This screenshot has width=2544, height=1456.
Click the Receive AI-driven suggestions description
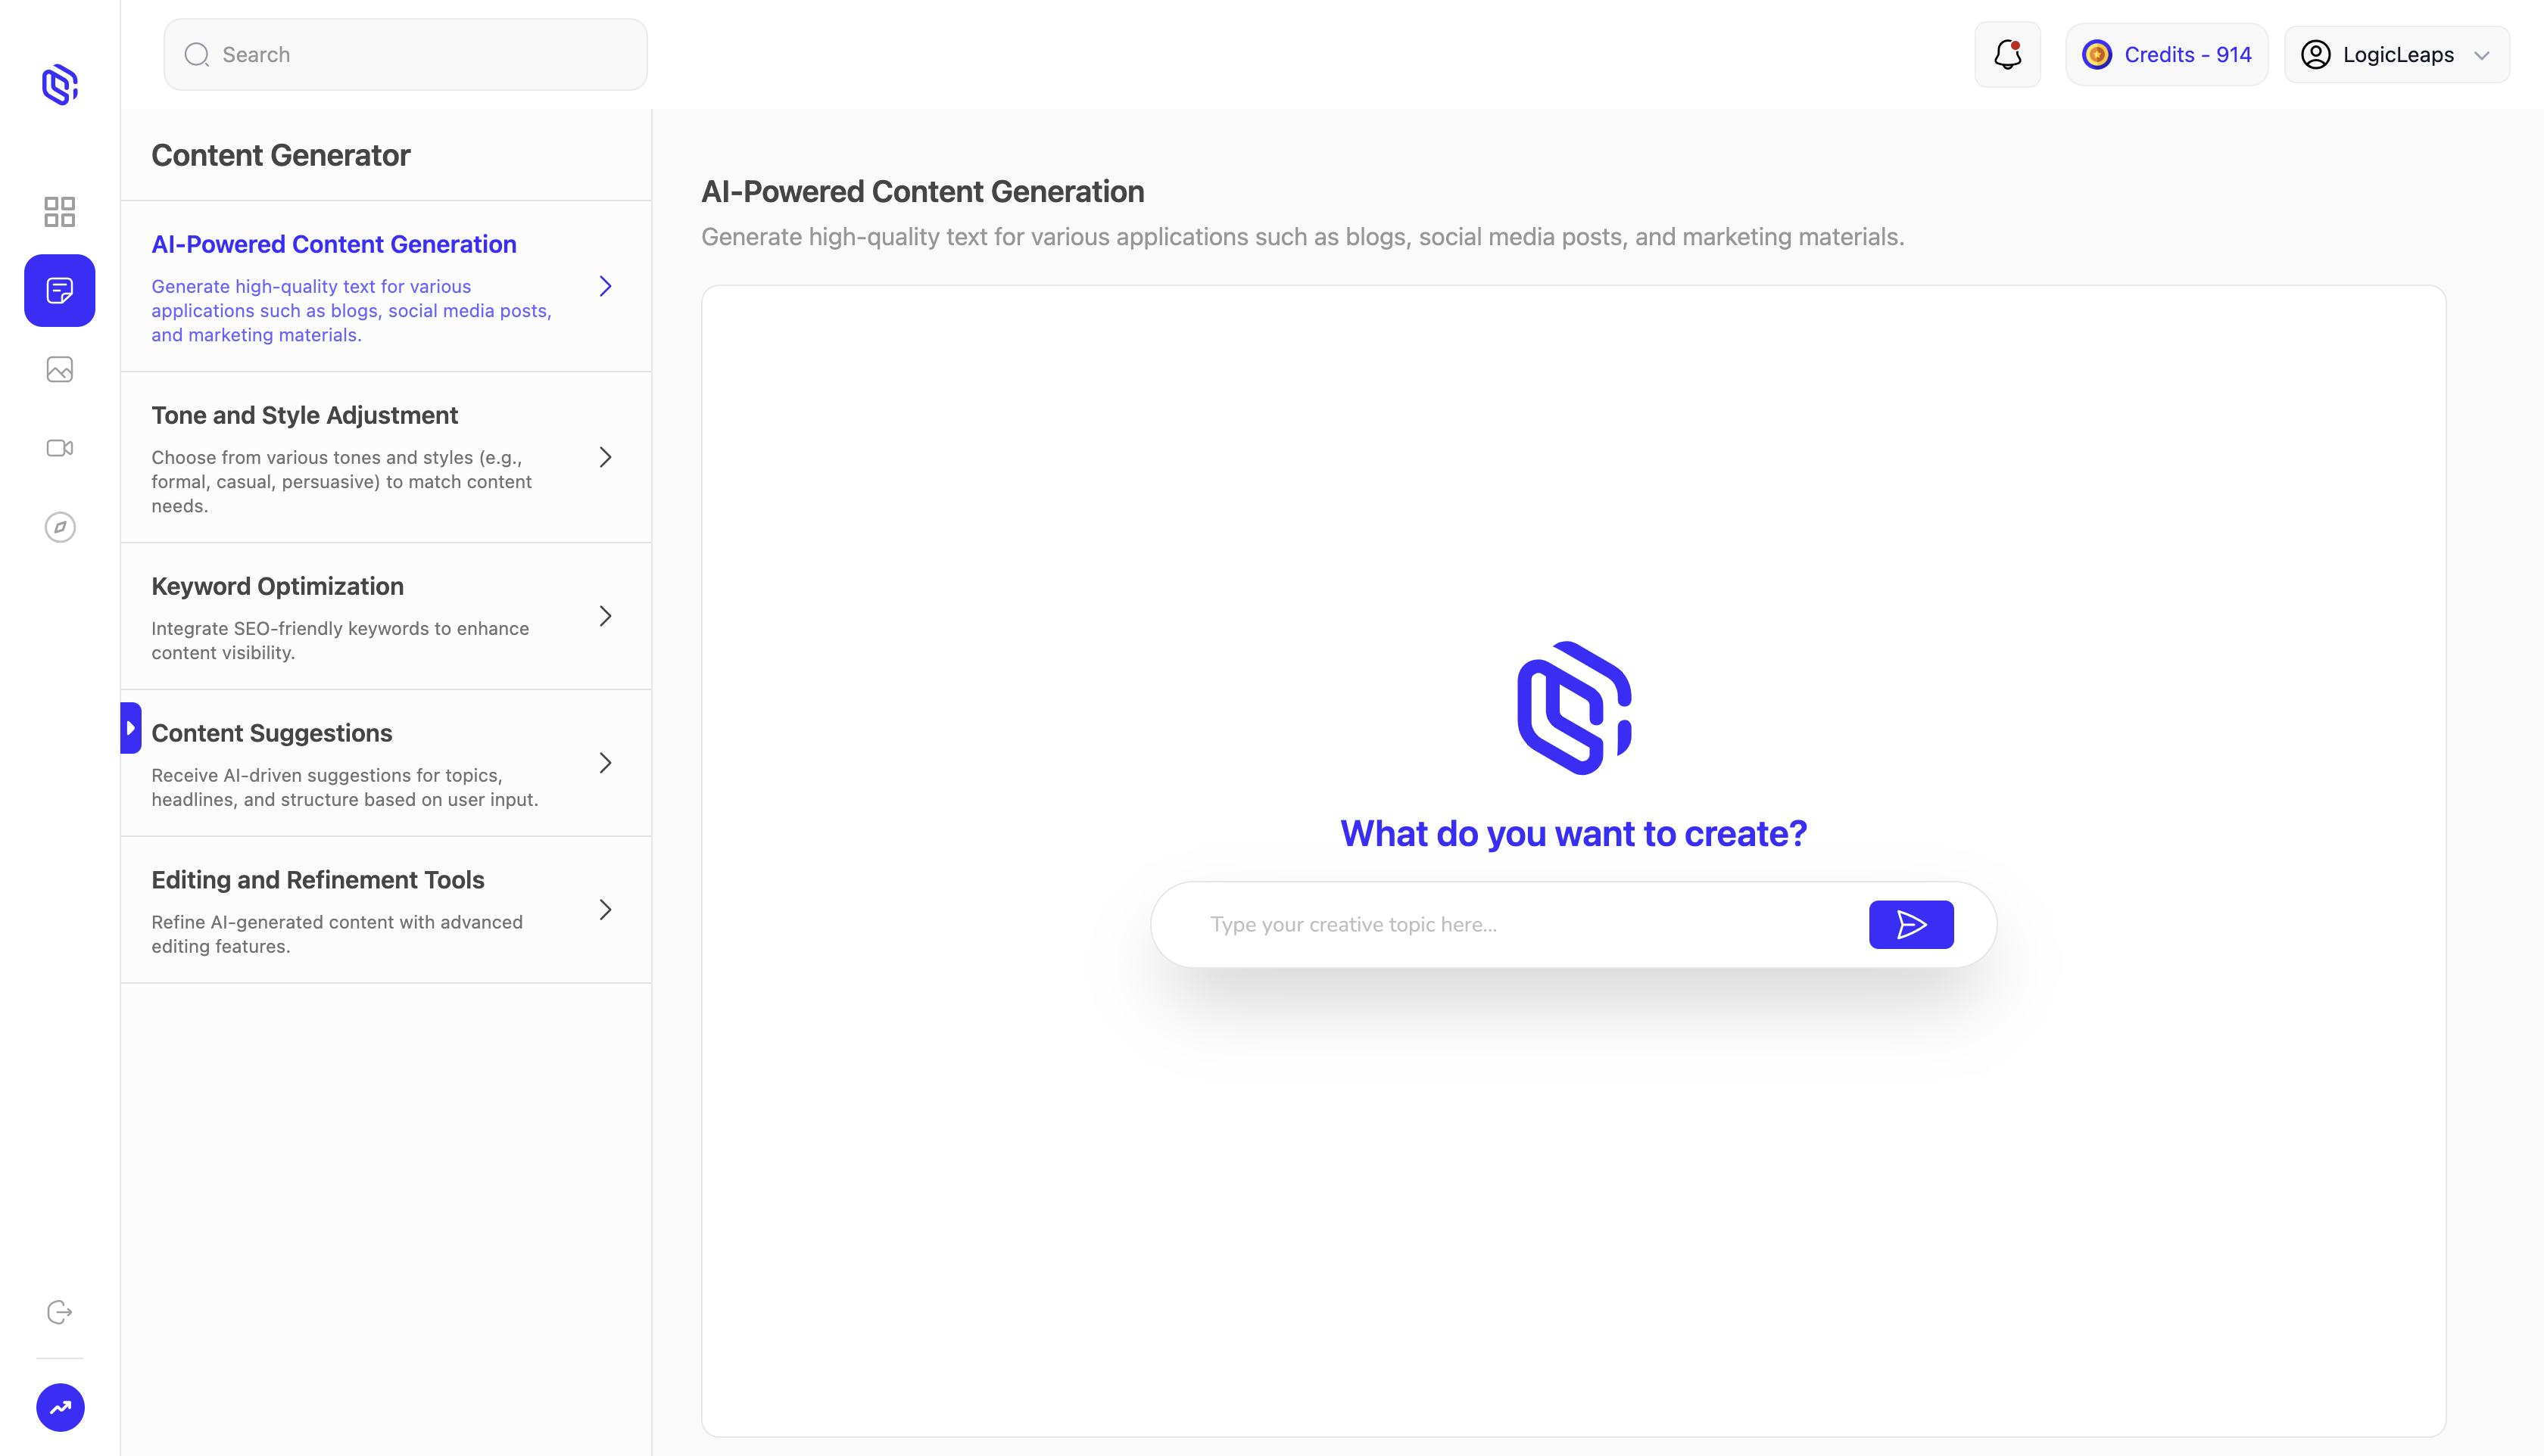pyautogui.click(x=345, y=787)
